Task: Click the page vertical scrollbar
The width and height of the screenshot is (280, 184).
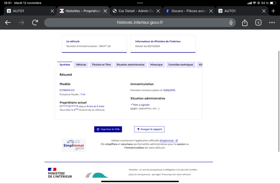Action: 279,101
